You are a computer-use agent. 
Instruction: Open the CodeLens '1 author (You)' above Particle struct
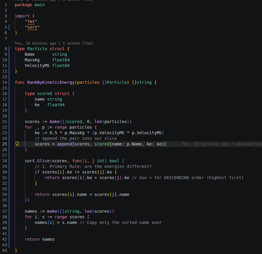pos(78,43)
